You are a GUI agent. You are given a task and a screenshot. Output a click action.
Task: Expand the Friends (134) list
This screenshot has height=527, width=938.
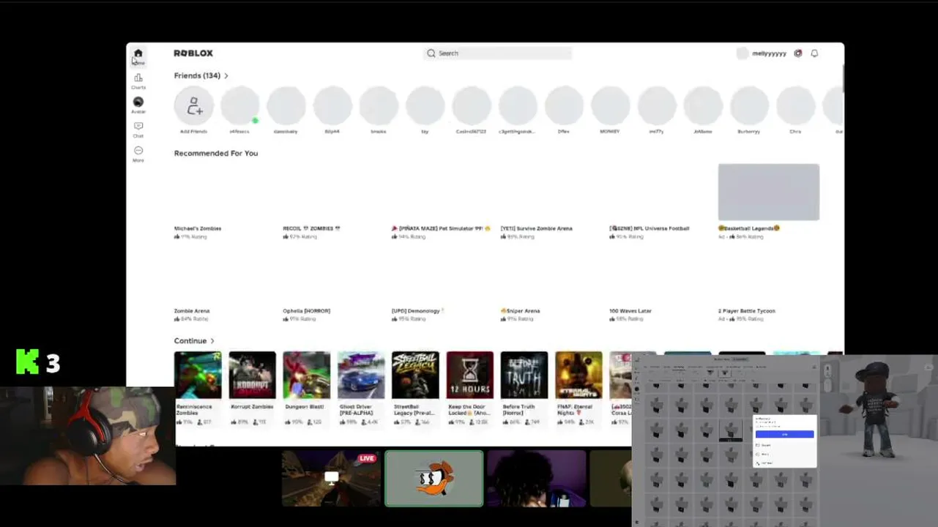tap(201, 75)
